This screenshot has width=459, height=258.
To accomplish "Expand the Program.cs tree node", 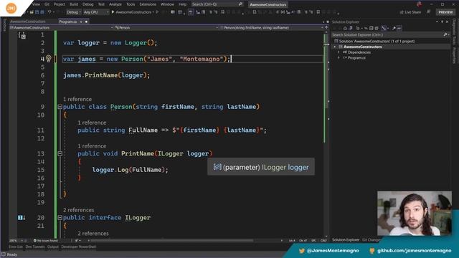I will click(x=339, y=58).
